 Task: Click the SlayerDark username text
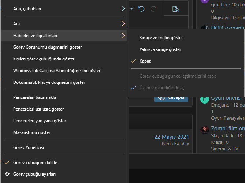tap(222, 136)
